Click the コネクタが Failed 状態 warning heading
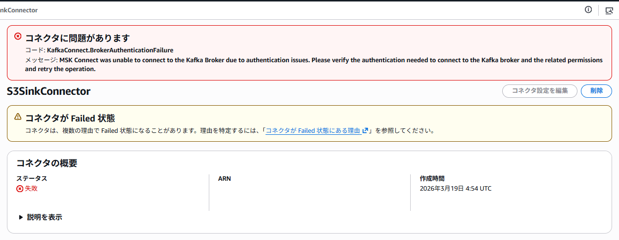Screen dimensions: 619x240 point(70,118)
